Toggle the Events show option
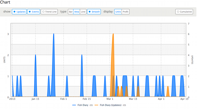This screenshot has width=197, height=109. pos(34,11)
